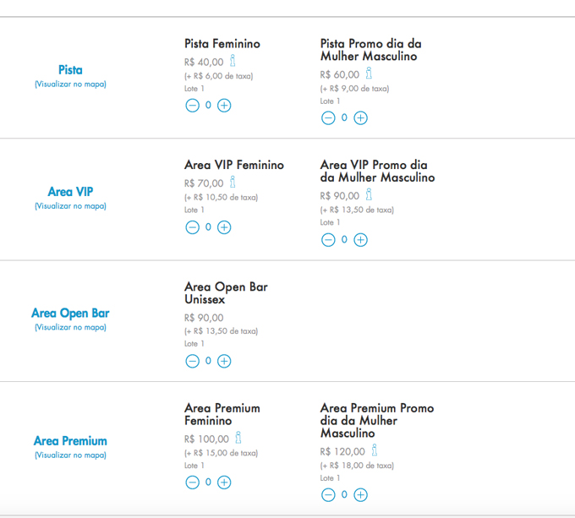
Task: Add one Pista Promo Masculino ticket
Action: click(360, 118)
